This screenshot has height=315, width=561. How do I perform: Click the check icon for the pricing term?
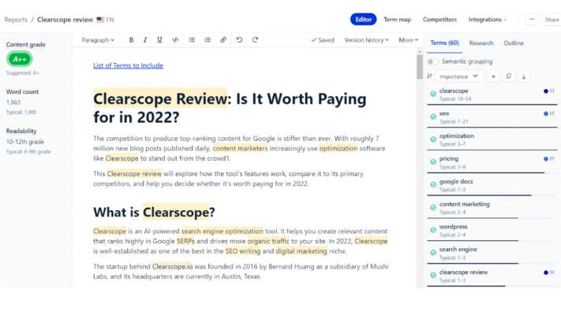tap(433, 162)
